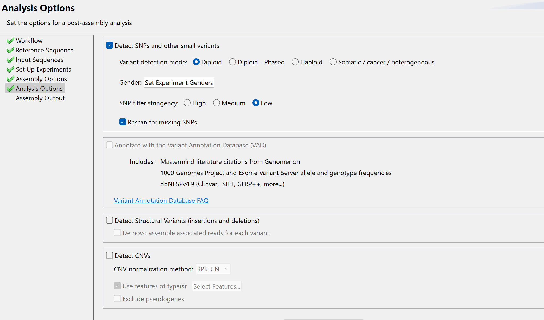The width and height of the screenshot is (544, 320).
Task: Set SNP filter stringency to High
Action: 187,103
